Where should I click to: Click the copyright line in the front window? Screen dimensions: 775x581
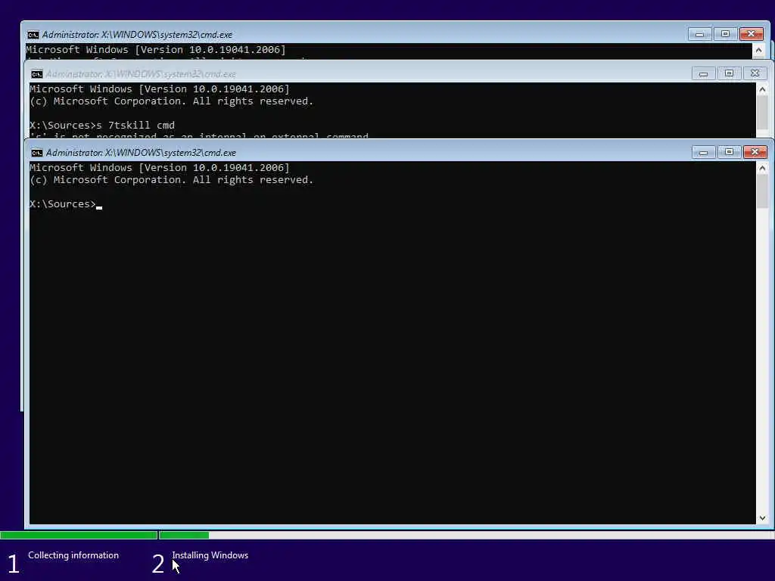(172, 180)
